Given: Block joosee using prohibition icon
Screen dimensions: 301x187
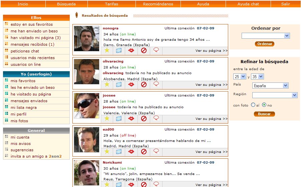Looking at the screenshot, I should pos(144,119).
